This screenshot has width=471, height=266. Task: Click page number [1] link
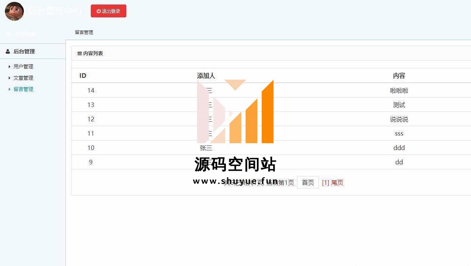pos(325,183)
